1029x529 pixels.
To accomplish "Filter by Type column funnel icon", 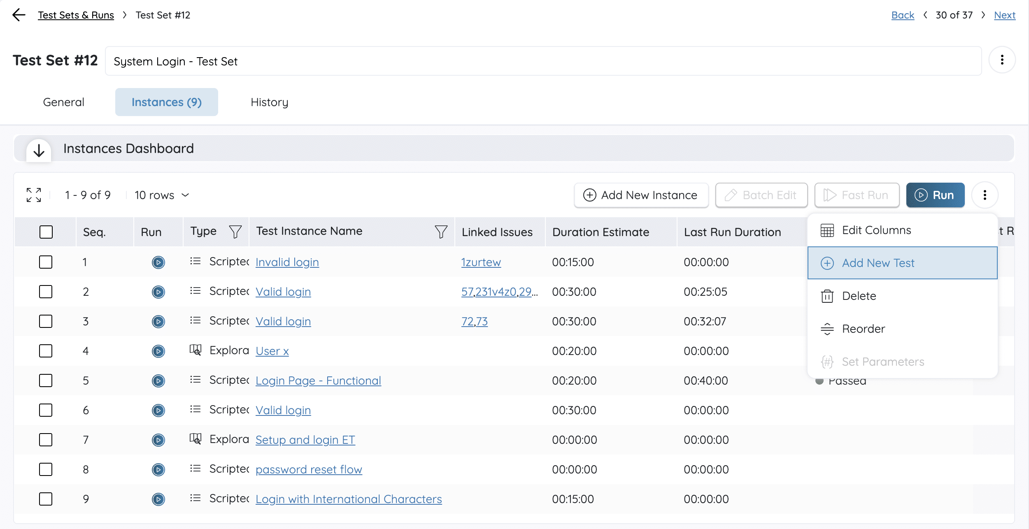I will point(235,232).
